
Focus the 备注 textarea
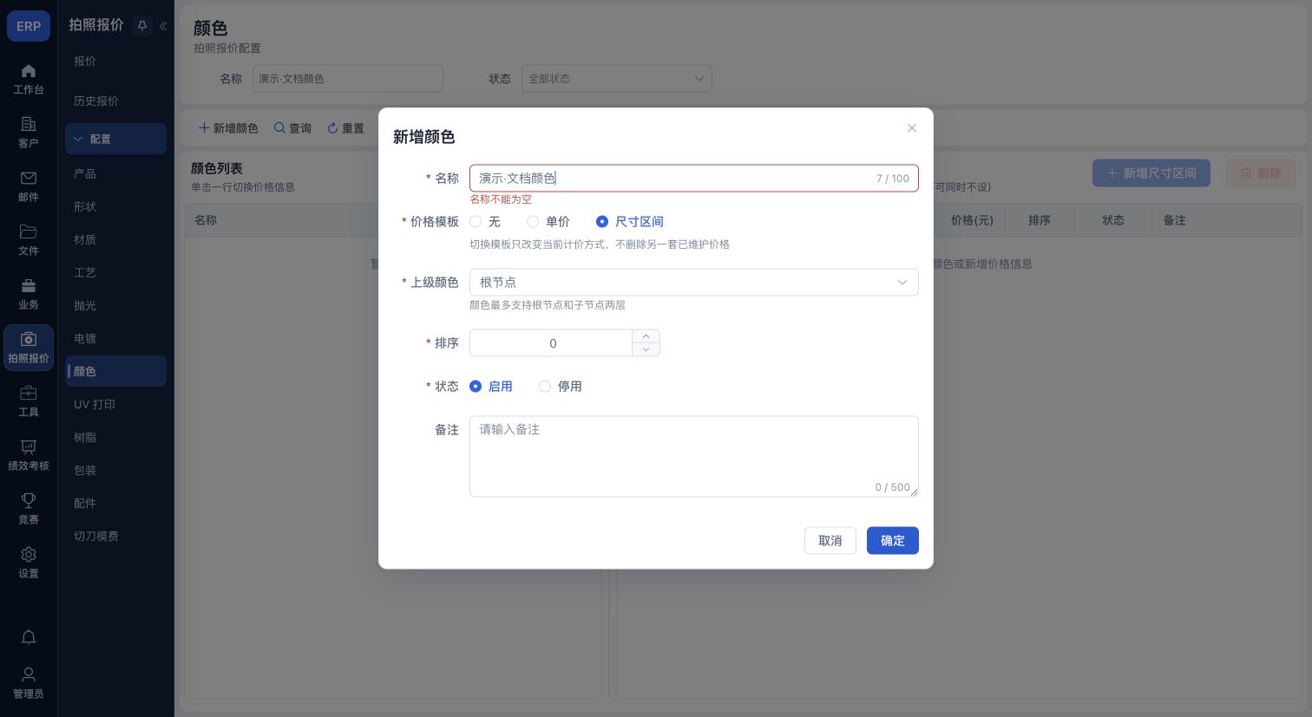pyautogui.click(x=693, y=457)
